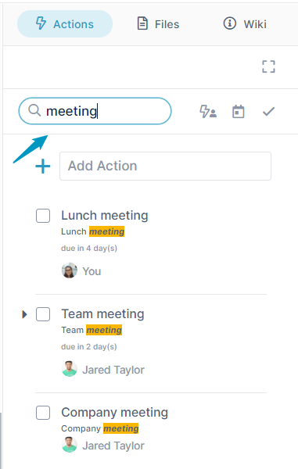Click Jared Taylor avatar under Team meeting
The width and height of the screenshot is (298, 469).
pyautogui.click(x=70, y=369)
